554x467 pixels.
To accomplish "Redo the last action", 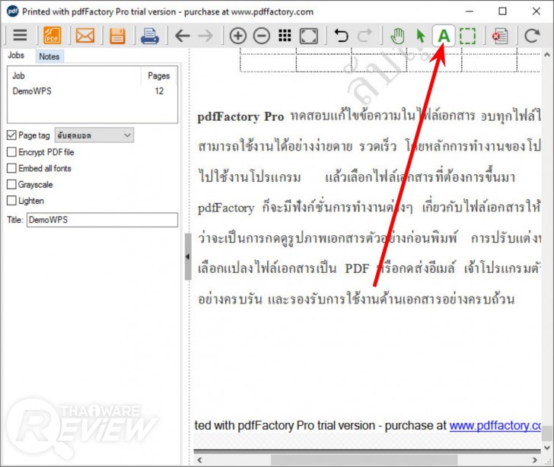I will click(x=365, y=35).
